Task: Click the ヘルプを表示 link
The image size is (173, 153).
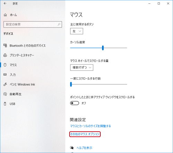Action: click(x=84, y=148)
